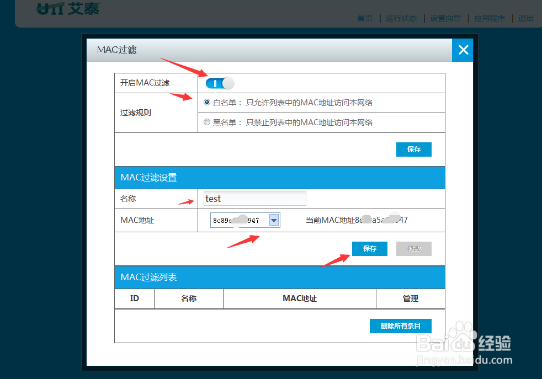Click 删除所有条目 button
Image resolution: width=542 pixels, height=379 pixels.
pyautogui.click(x=401, y=326)
